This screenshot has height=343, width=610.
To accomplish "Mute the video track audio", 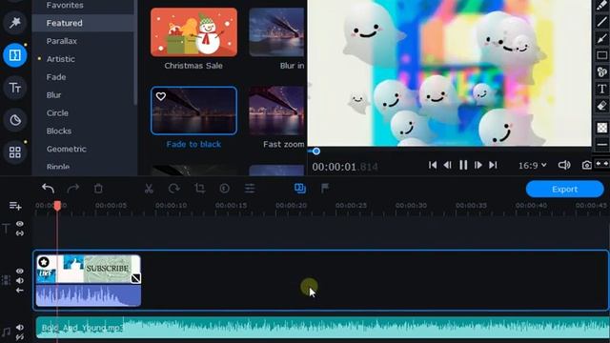I will 20,280.
